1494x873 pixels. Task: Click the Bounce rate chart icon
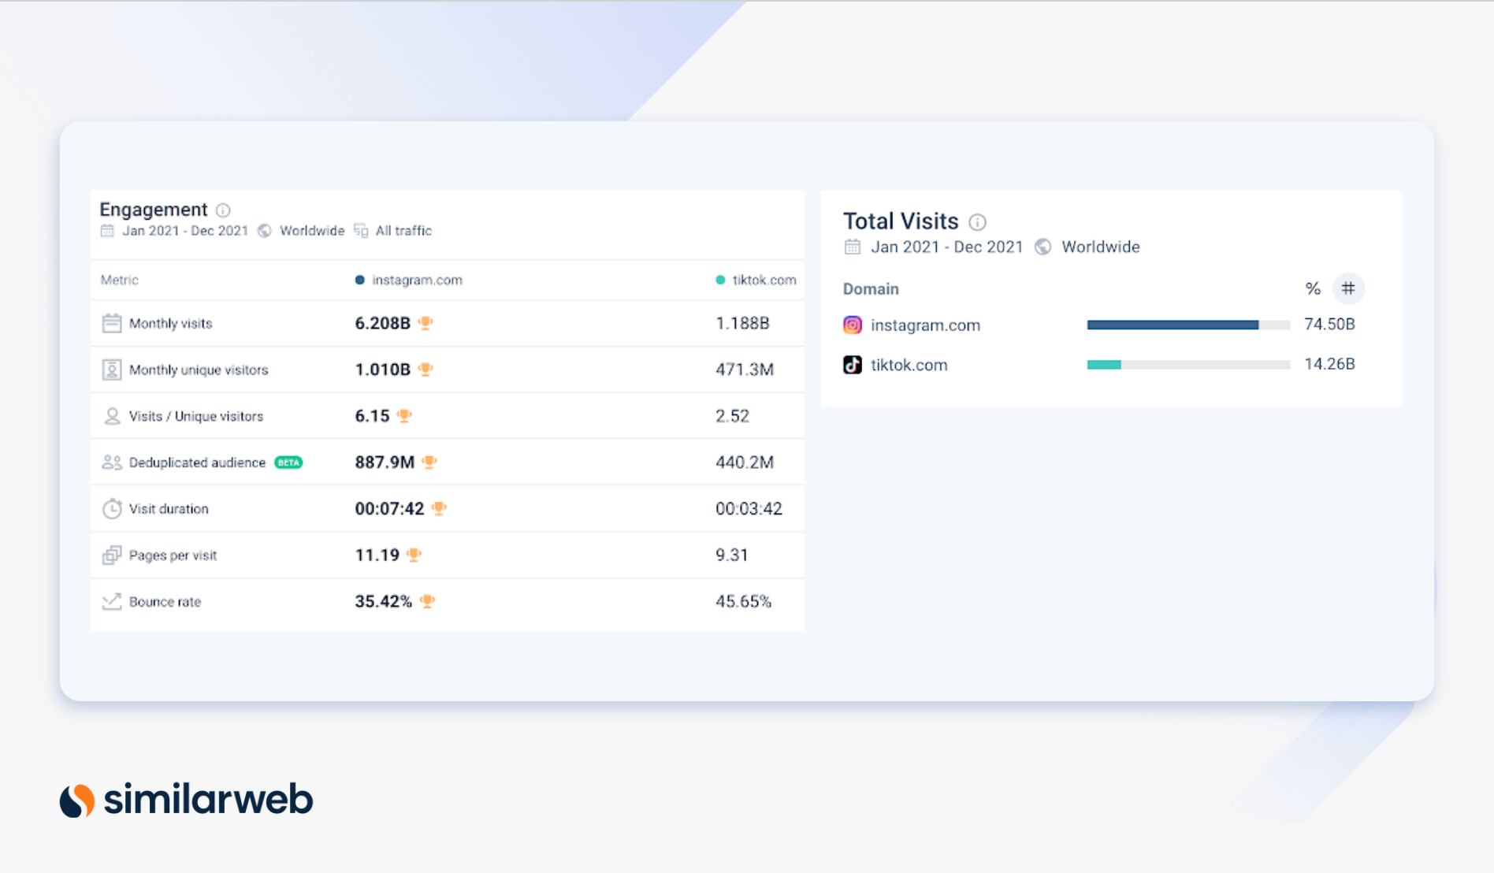112,601
